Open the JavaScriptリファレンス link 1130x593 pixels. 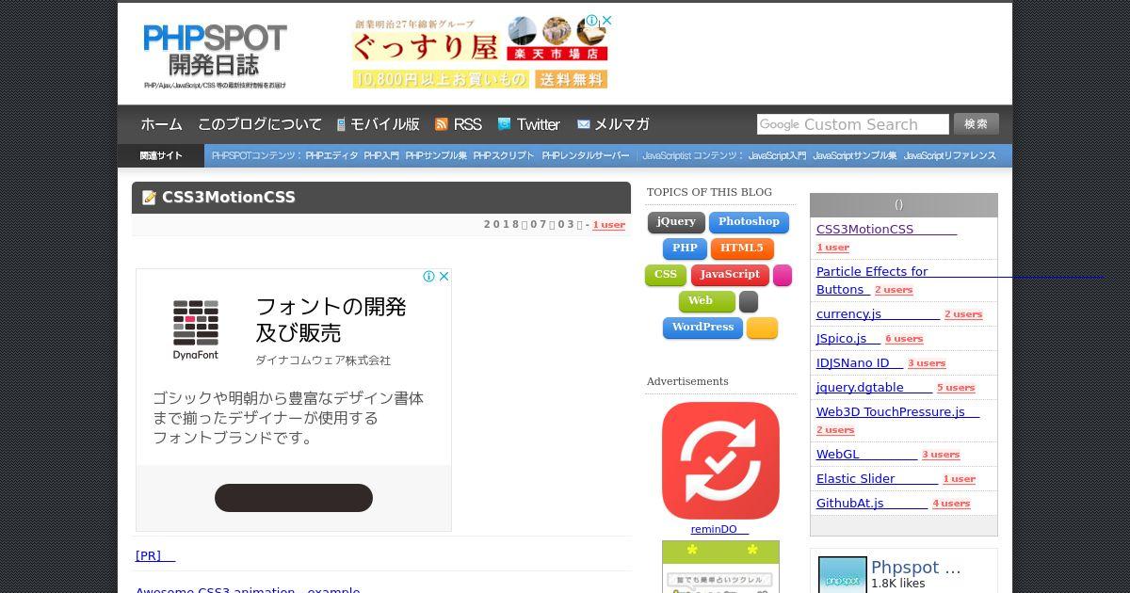[x=950, y=156]
